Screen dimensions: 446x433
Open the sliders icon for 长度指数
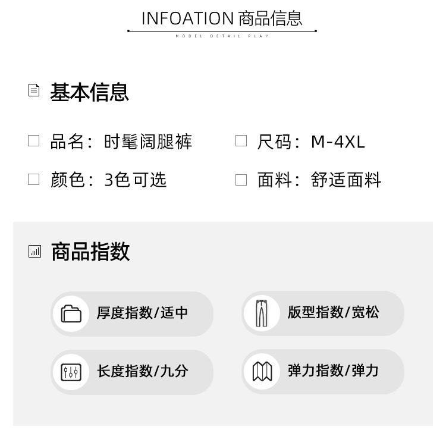coord(71,372)
